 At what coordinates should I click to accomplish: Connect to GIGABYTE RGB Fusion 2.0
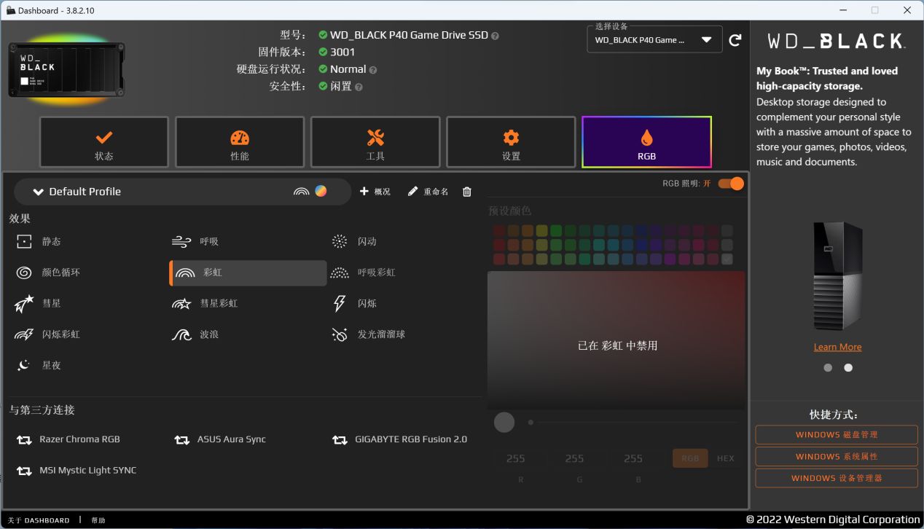399,439
